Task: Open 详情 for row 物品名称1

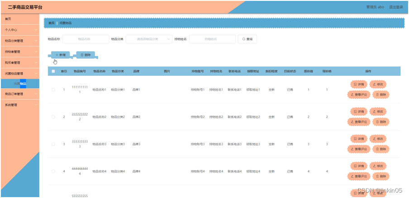Action: [359, 85]
